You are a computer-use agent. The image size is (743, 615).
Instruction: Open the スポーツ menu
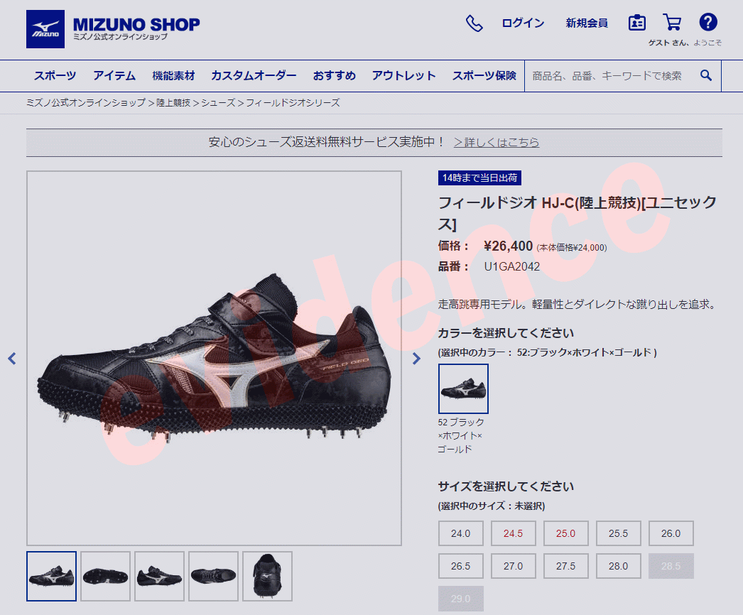pos(55,76)
